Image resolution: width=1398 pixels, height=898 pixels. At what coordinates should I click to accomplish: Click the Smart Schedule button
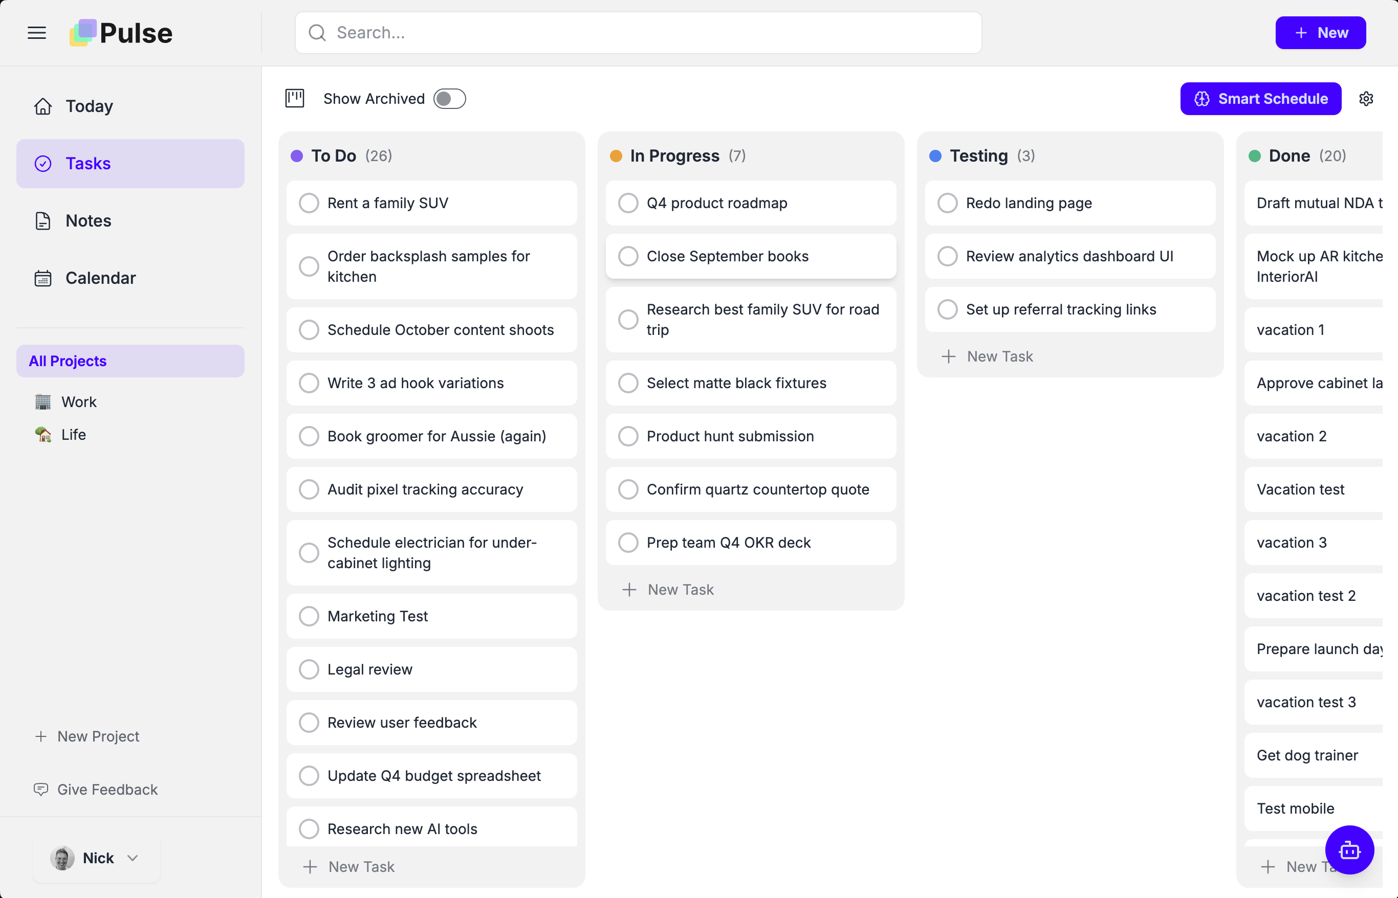tap(1260, 99)
